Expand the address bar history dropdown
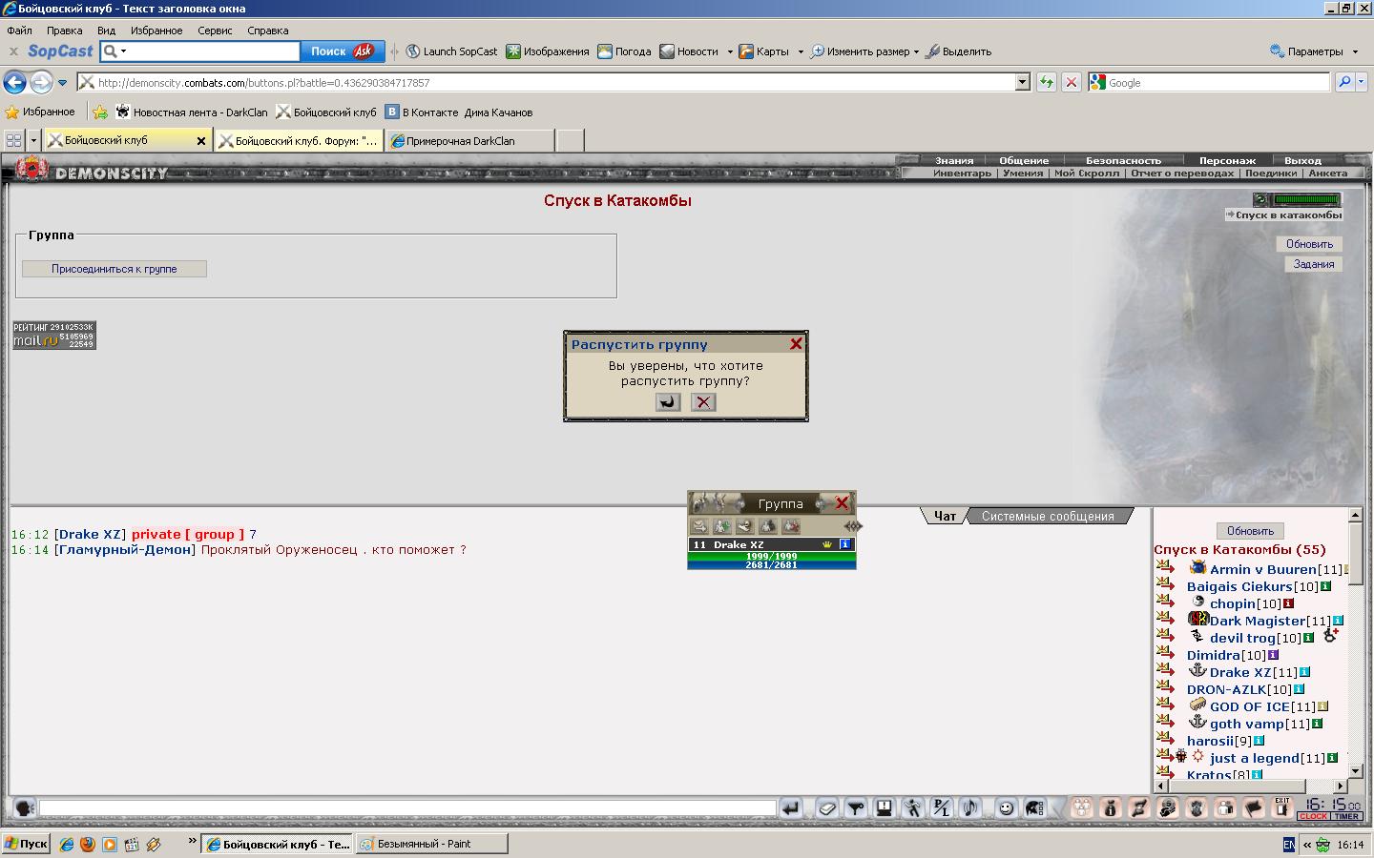The width and height of the screenshot is (1374, 858). [1022, 83]
